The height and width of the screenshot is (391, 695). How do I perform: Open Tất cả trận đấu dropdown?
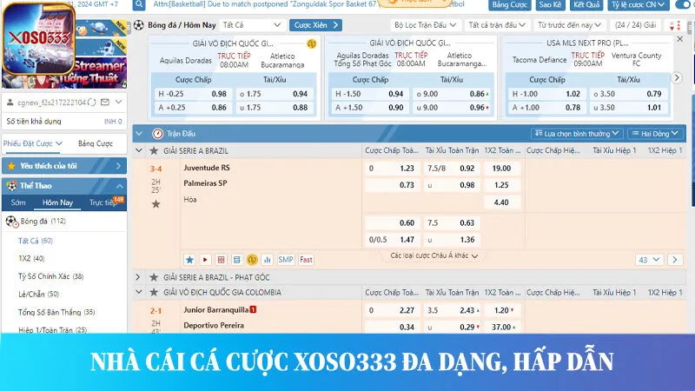coord(497,25)
